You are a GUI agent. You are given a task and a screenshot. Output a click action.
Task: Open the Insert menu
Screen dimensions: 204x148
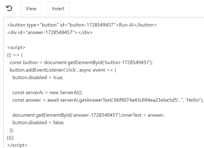[x=58, y=9]
